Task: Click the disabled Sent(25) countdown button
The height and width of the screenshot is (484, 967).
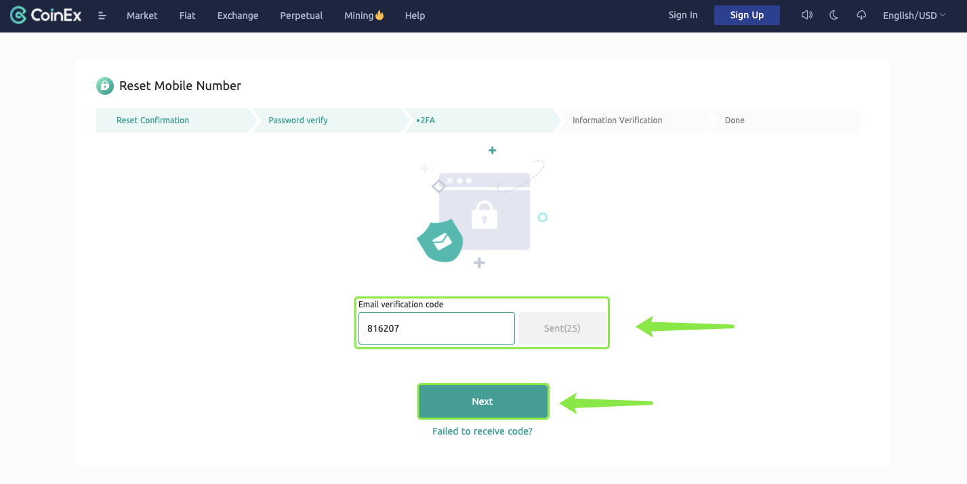Action: point(562,328)
